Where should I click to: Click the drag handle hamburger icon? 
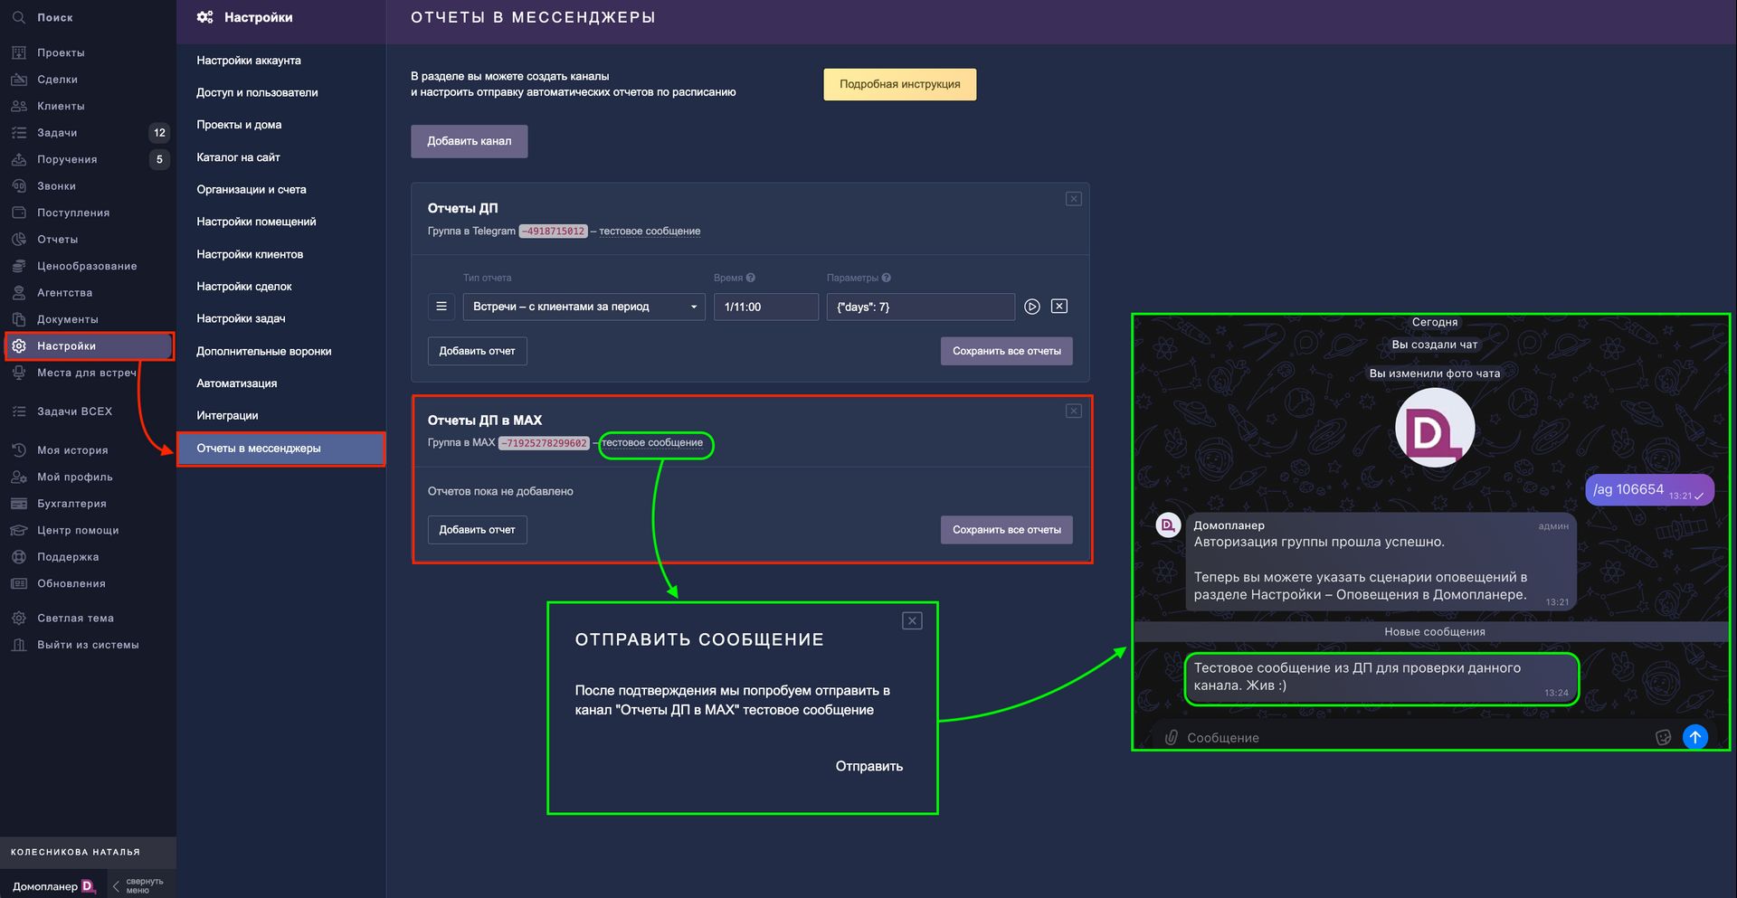tap(441, 307)
